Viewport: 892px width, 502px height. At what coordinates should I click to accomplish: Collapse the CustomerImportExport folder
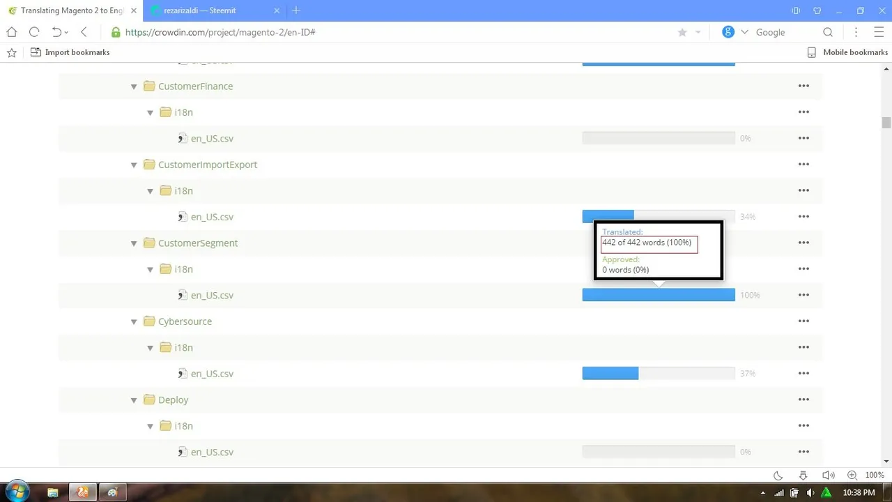tap(134, 165)
